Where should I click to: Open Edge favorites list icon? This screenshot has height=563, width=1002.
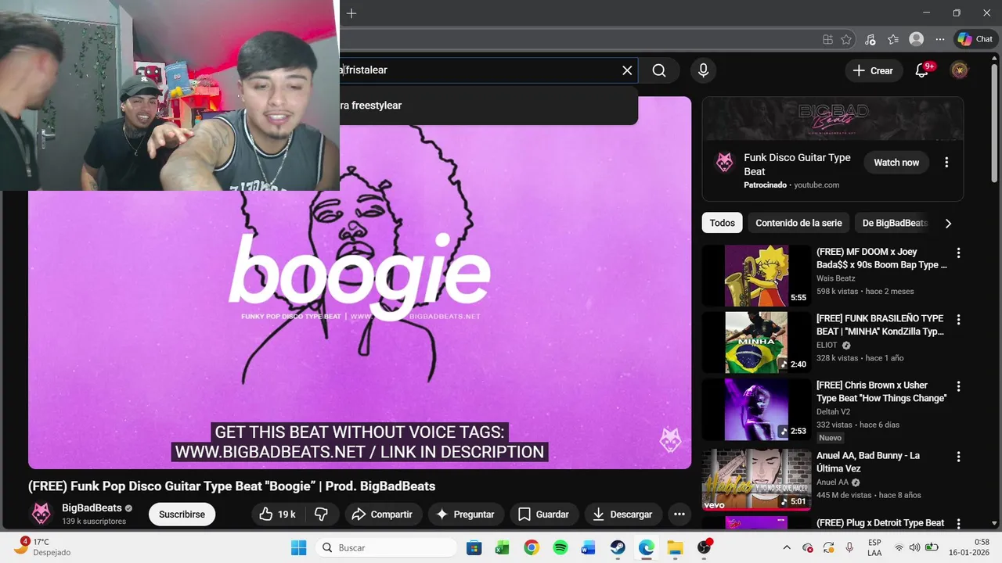(893, 39)
